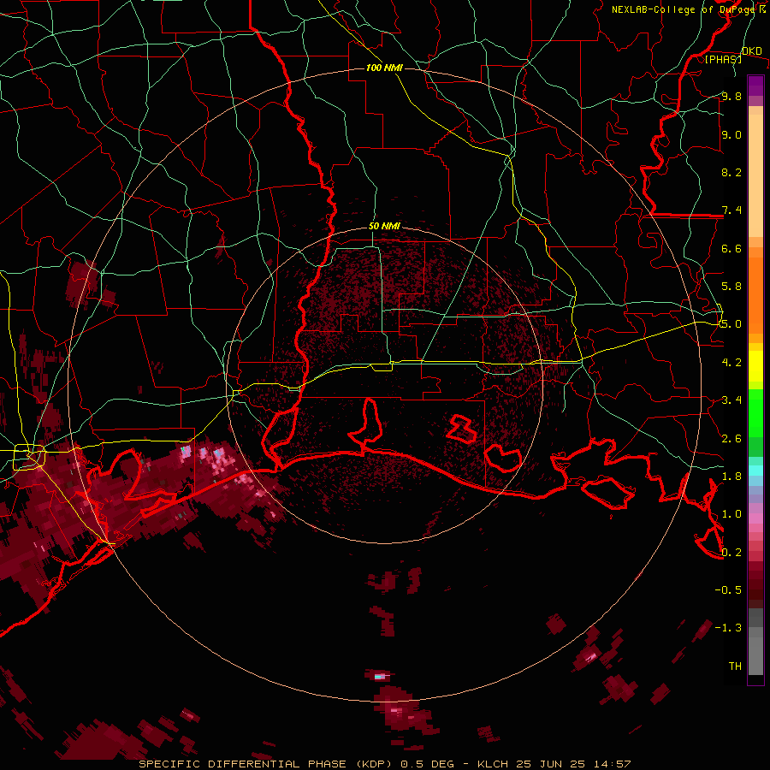Image resolution: width=770 pixels, height=770 pixels.
Task: Click the 1.8 value on the color scale
Action: click(731, 477)
